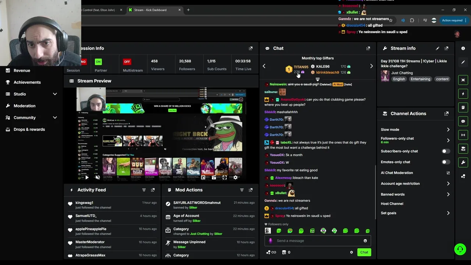471x265 pixels.
Task: Open Drops & rewards in sidebar
Action: point(29,129)
